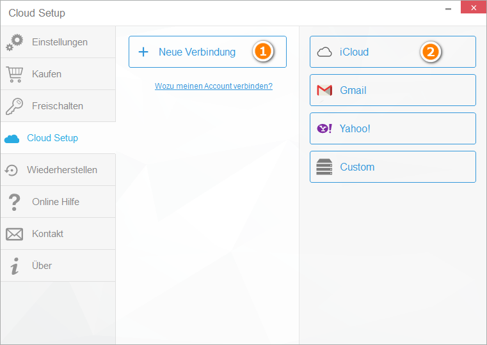Click the question mark icon beside Online Hilfe
This screenshot has width=487, height=345.
tap(14, 202)
